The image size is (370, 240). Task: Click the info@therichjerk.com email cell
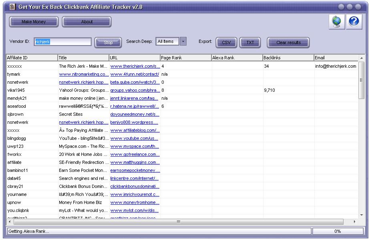coord(336,67)
